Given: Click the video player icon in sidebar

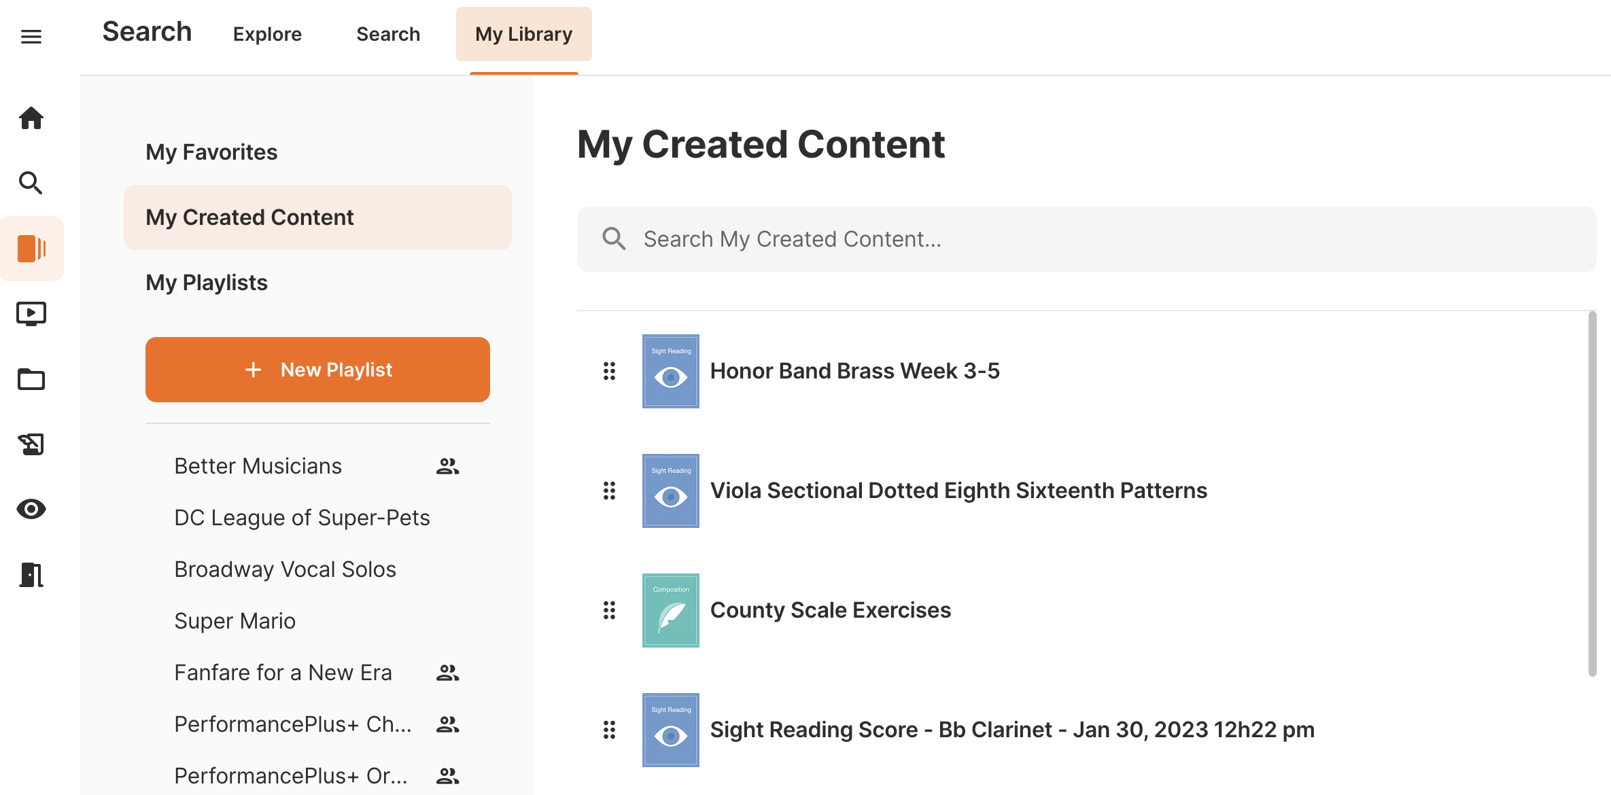Looking at the screenshot, I should pos(31,314).
